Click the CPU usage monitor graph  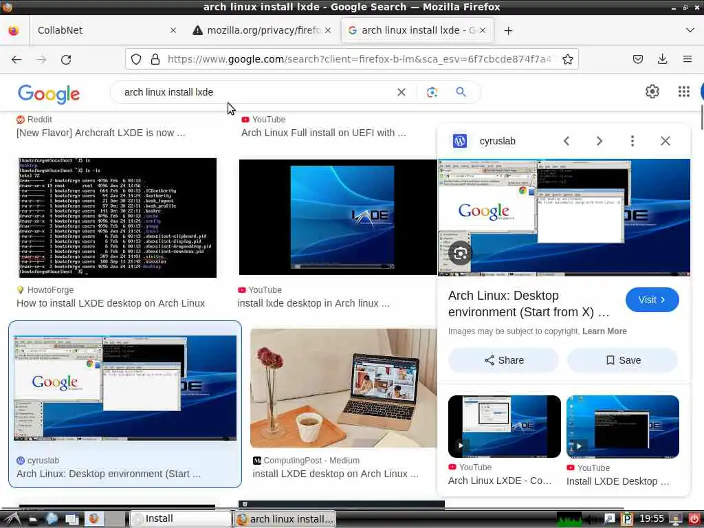point(569,519)
